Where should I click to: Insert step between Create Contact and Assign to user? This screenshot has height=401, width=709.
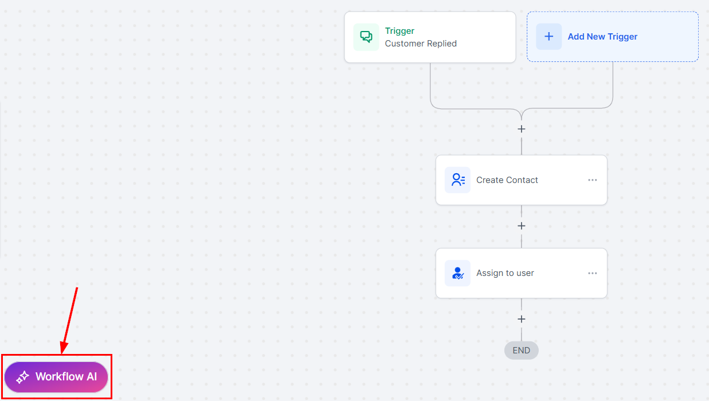point(521,226)
